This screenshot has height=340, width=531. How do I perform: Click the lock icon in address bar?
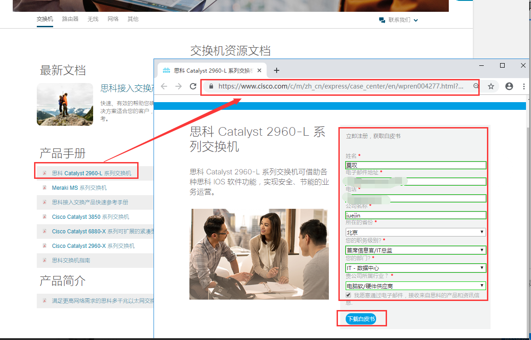point(211,86)
